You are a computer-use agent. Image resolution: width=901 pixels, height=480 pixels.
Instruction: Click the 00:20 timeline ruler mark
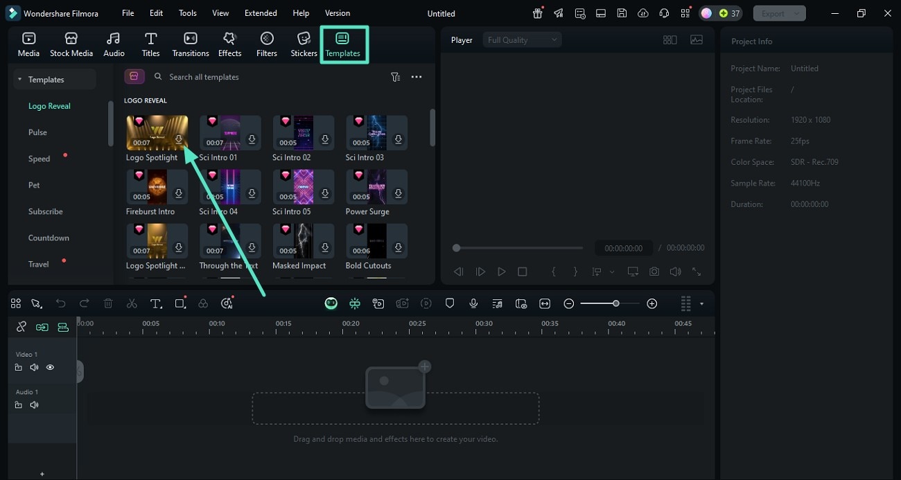(x=351, y=323)
